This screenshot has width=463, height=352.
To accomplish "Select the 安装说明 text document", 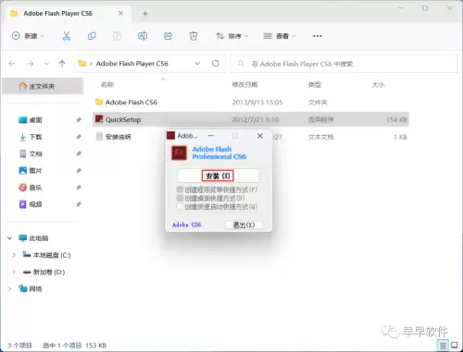I will pos(118,137).
